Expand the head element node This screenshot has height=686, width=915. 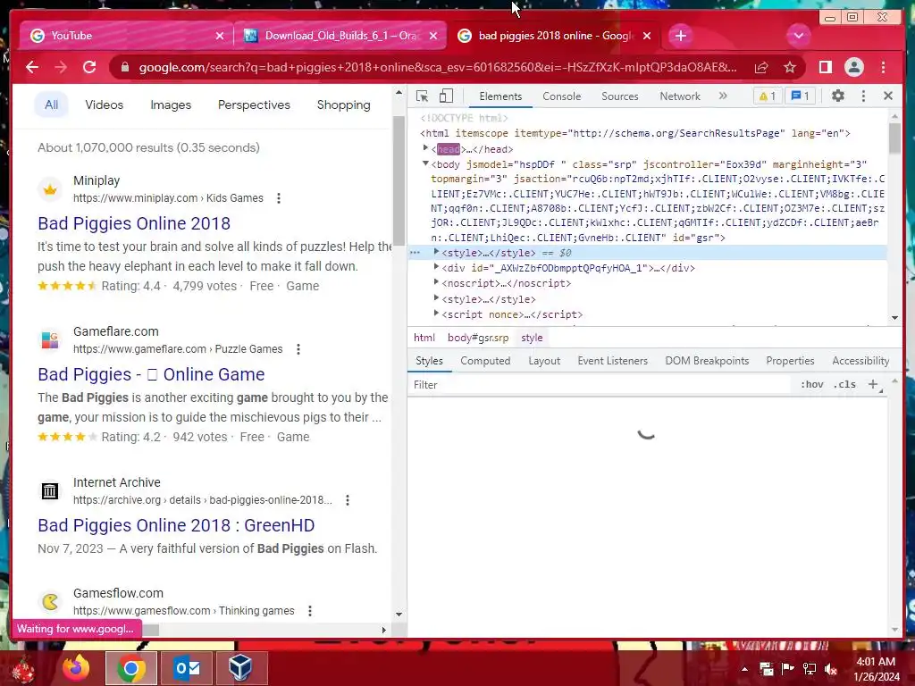point(425,148)
